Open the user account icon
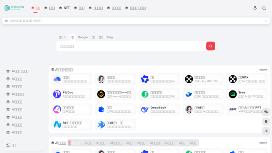Screen dimensions: 272x153 255,8
